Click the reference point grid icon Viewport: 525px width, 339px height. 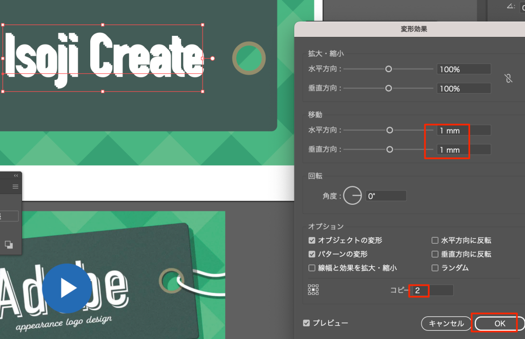(313, 290)
